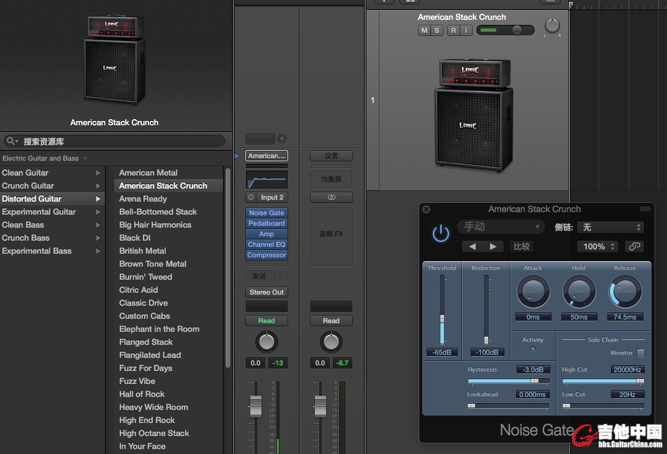This screenshot has height=454, width=667.
Task: Click the library search magnifier icon
Action: 11,141
